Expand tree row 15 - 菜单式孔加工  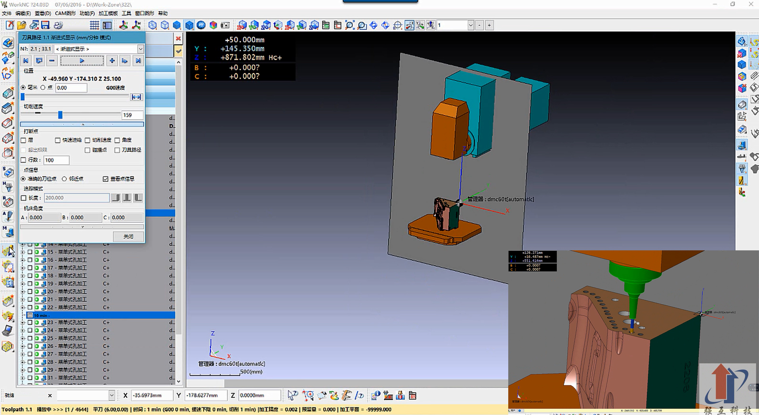point(22,252)
